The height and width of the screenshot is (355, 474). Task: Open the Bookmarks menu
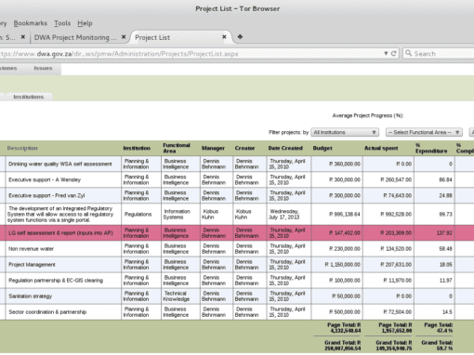coord(31,23)
